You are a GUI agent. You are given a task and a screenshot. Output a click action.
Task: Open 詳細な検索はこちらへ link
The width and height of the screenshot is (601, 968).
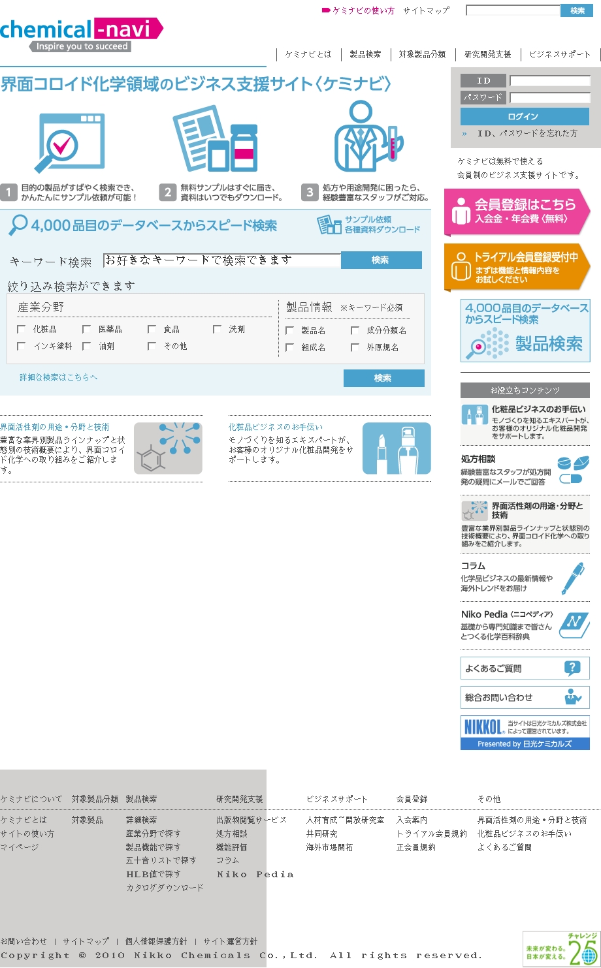tap(59, 377)
